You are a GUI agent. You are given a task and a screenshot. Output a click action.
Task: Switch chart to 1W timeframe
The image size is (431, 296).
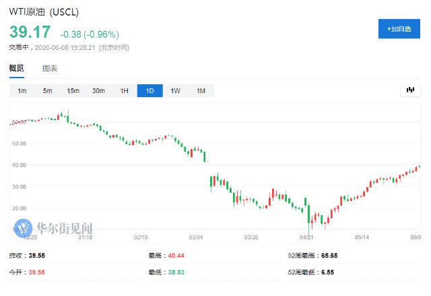[x=175, y=91]
